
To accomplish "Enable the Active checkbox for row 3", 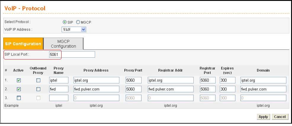I will click(x=19, y=98).
